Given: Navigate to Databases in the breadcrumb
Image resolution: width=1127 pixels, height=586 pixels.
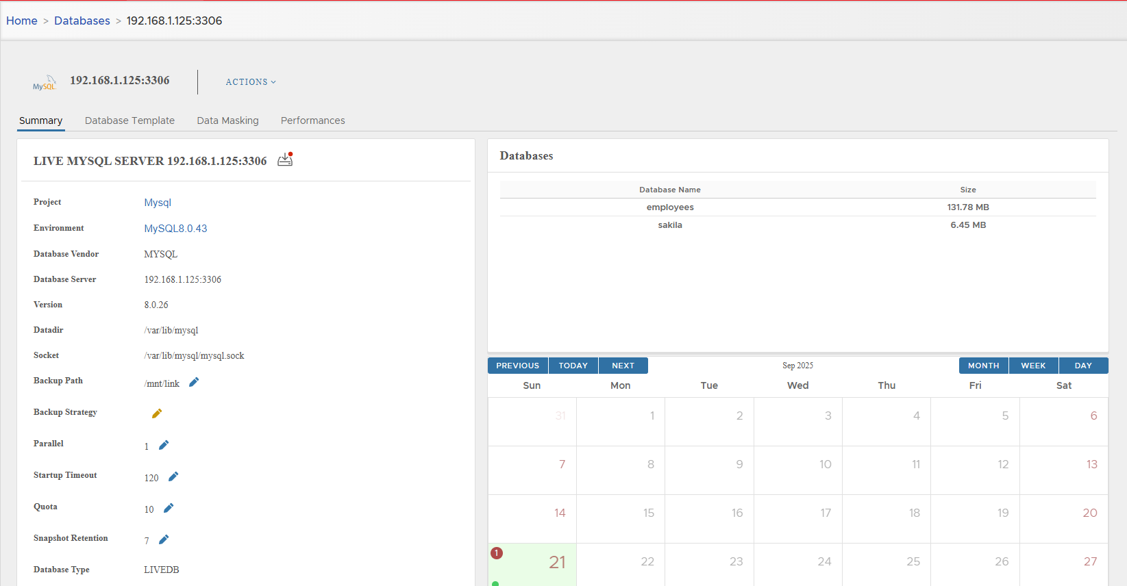Looking at the screenshot, I should 82,21.
